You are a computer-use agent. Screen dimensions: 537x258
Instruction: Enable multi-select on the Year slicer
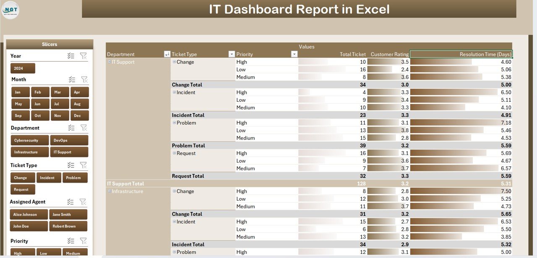pos(70,55)
